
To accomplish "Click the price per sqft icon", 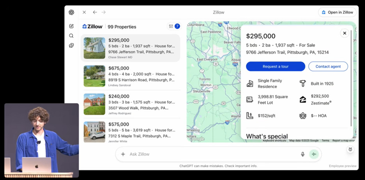I will click(250, 115).
